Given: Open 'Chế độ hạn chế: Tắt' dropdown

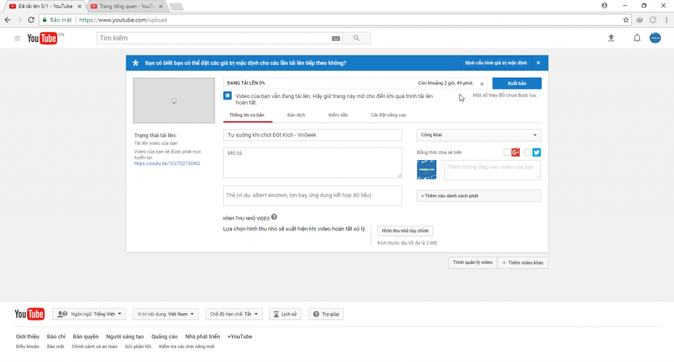Looking at the screenshot, I should point(234,314).
